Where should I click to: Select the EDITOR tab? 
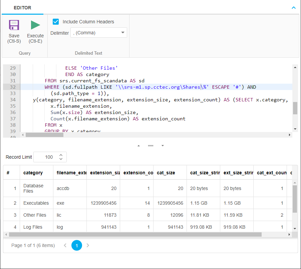22,7
